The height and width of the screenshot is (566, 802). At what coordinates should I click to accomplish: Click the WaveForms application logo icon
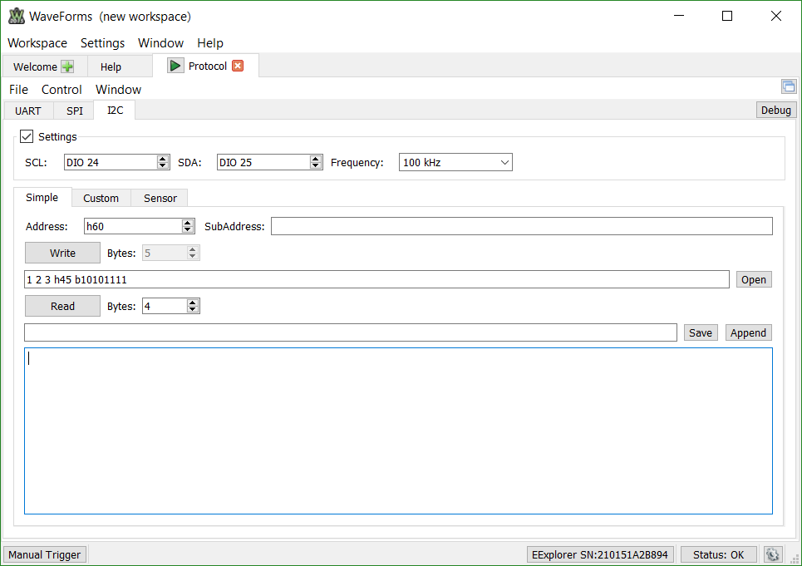[x=17, y=17]
